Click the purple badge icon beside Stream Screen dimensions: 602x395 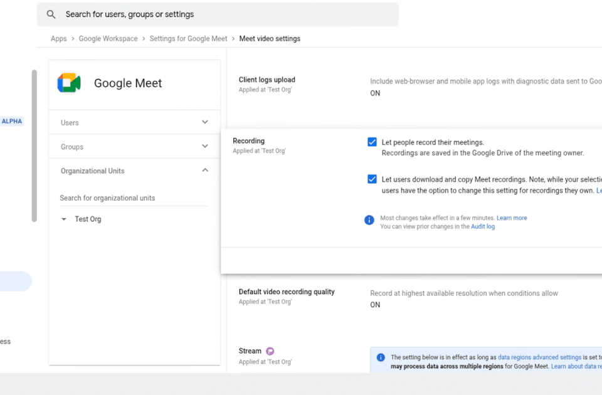coord(270,351)
